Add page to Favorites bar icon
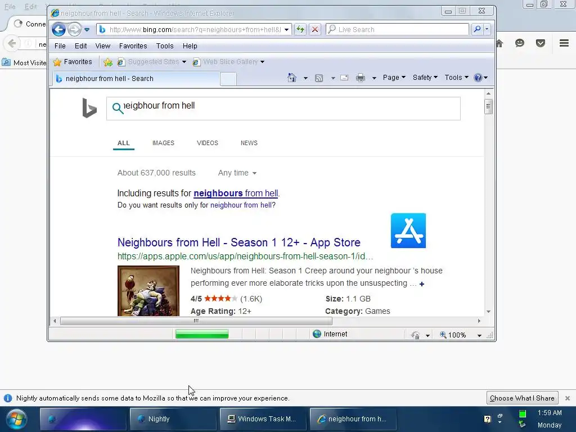Image resolution: width=576 pixels, height=432 pixels. pyautogui.click(x=107, y=62)
